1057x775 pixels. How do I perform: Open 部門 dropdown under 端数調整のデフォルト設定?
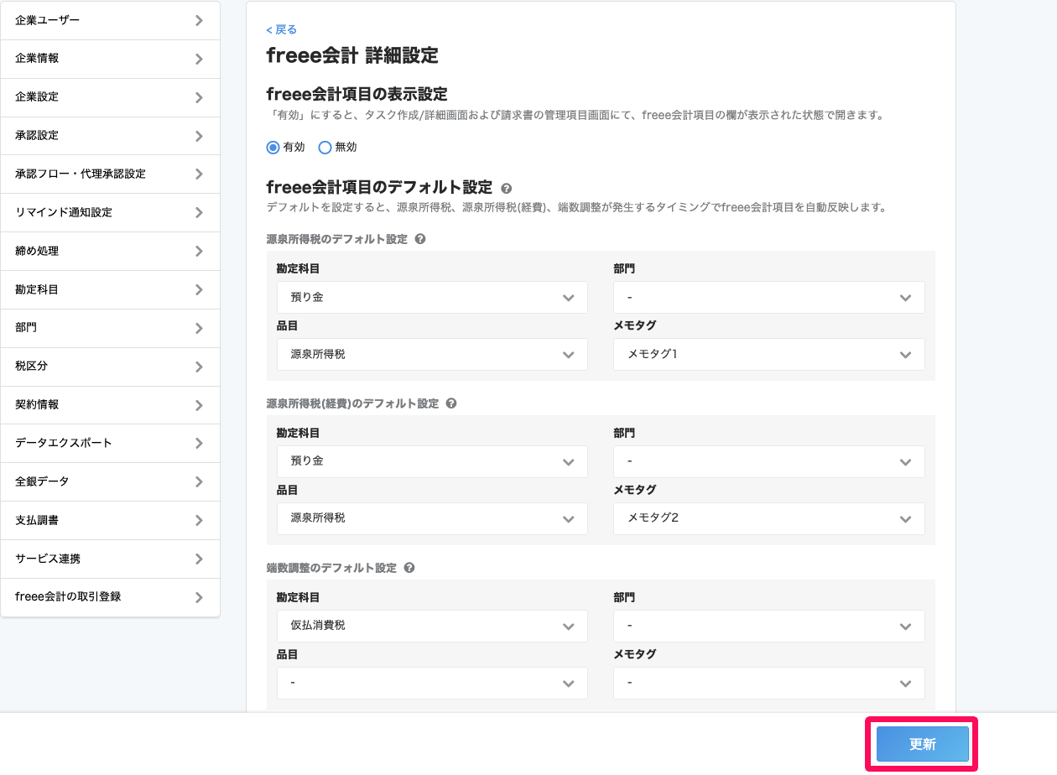pos(769,626)
